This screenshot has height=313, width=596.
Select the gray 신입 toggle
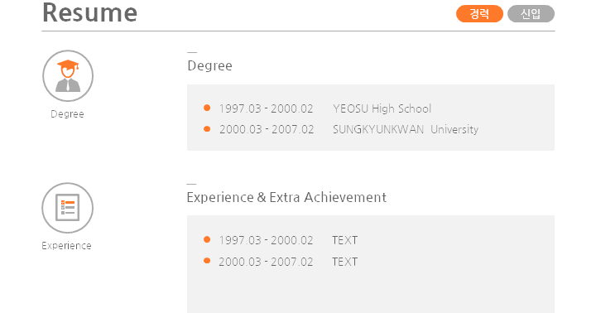[x=531, y=14]
